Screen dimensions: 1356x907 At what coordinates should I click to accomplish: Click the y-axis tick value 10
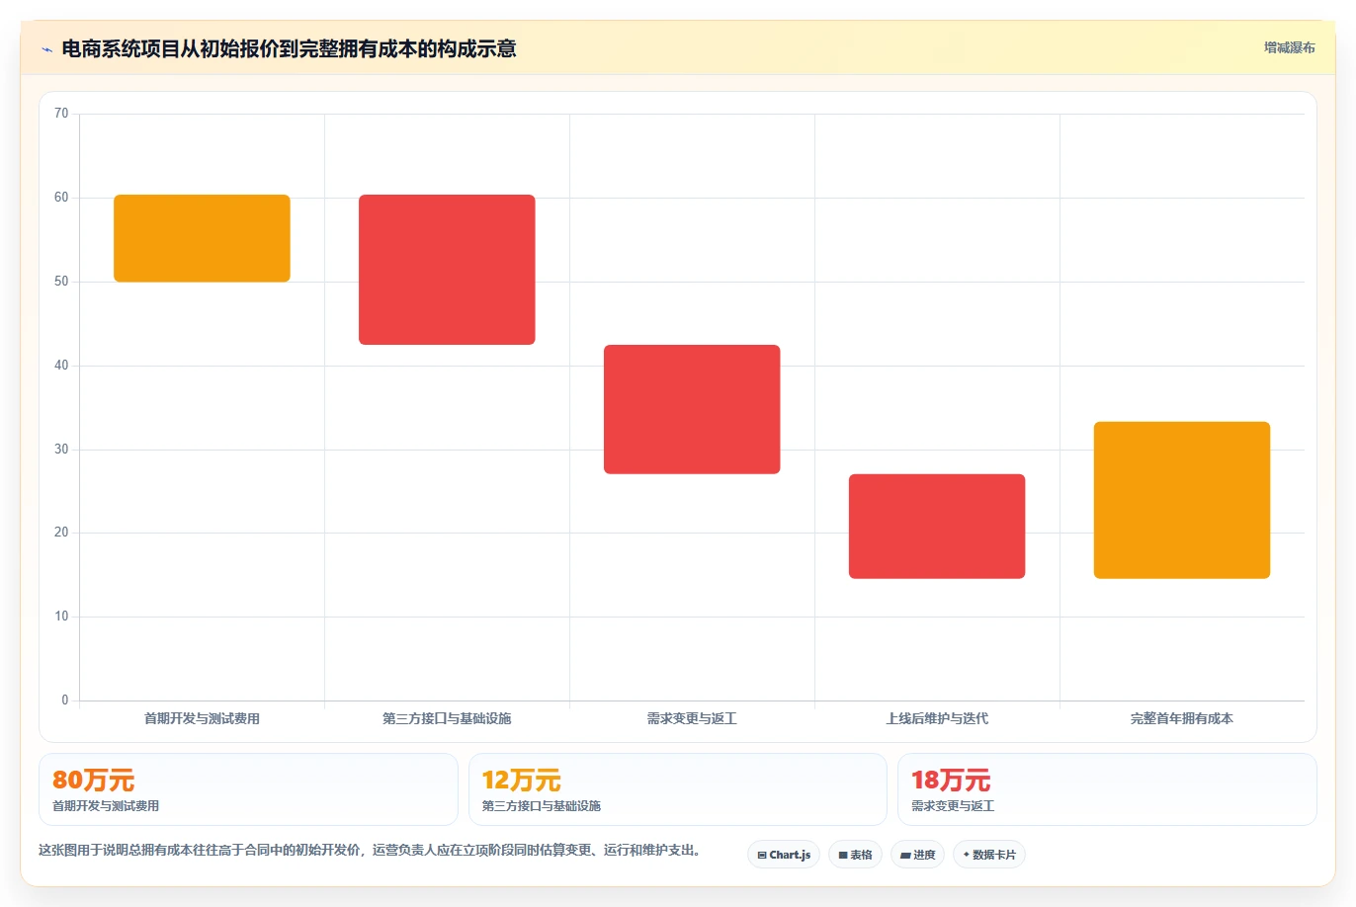pyautogui.click(x=61, y=617)
